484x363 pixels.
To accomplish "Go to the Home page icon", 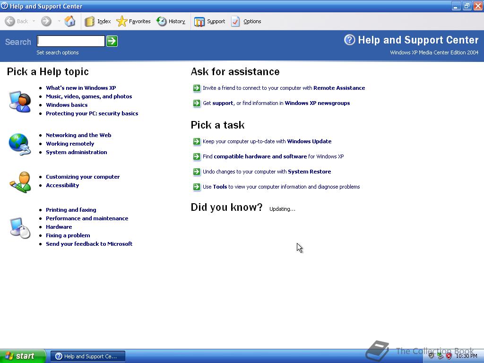I will (x=70, y=21).
